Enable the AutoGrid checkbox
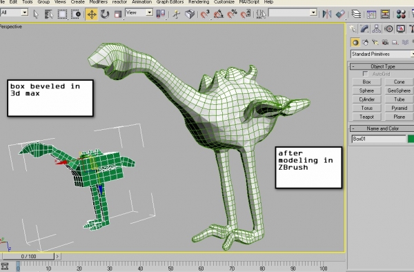The width and height of the screenshot is (414, 272). [x=366, y=74]
